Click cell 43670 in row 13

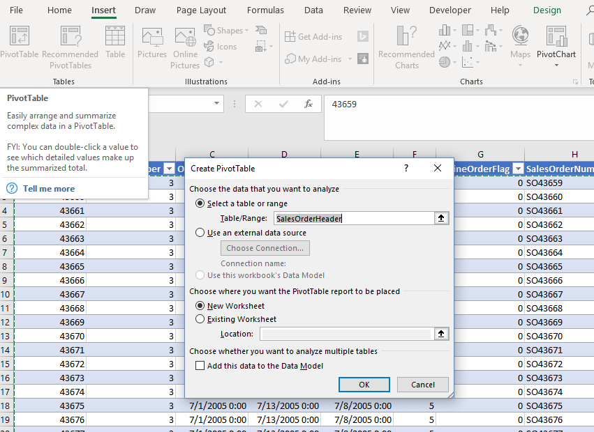tap(50, 336)
